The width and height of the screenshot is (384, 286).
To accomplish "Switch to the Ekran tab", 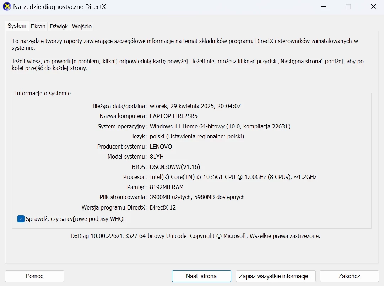I will 38,26.
